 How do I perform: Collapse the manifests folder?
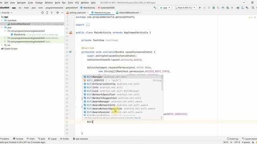tap(2, 20)
